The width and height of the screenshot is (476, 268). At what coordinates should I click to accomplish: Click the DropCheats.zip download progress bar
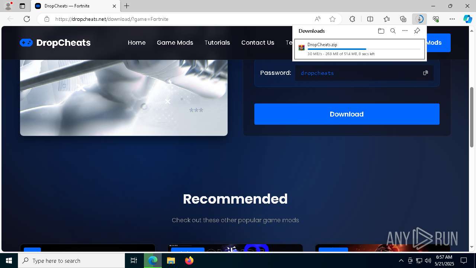pos(364,49)
